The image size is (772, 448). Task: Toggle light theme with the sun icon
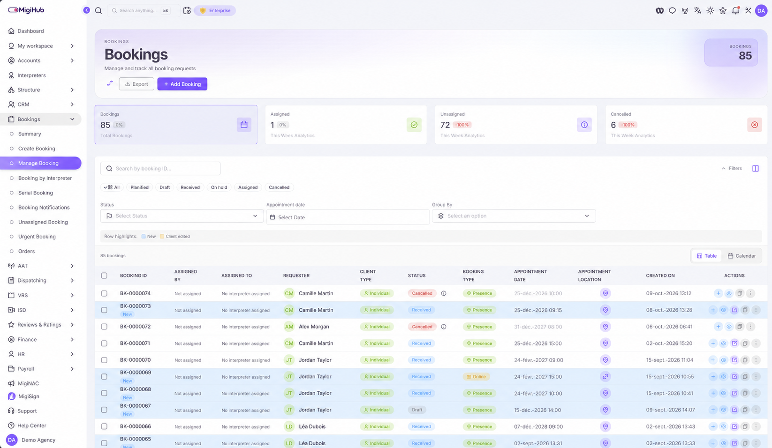pos(710,10)
